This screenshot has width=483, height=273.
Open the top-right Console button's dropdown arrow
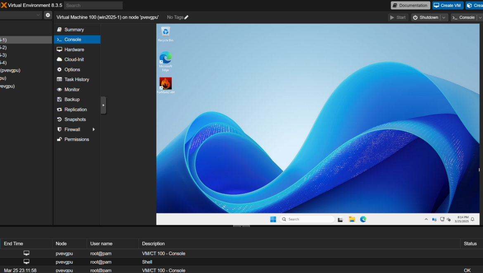480,18
